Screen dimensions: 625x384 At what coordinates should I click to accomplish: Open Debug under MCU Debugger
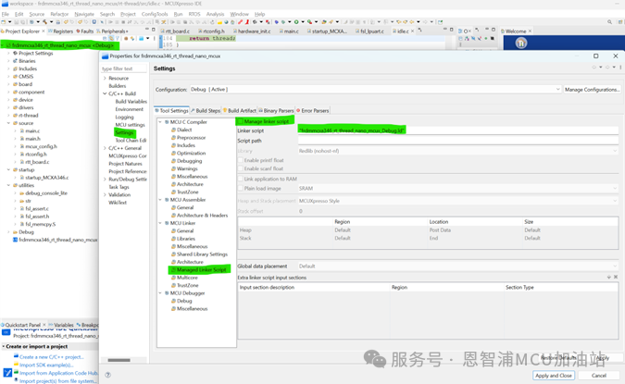(184, 301)
